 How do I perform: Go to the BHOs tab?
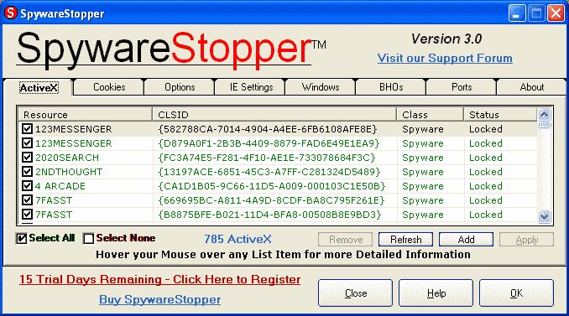point(391,87)
